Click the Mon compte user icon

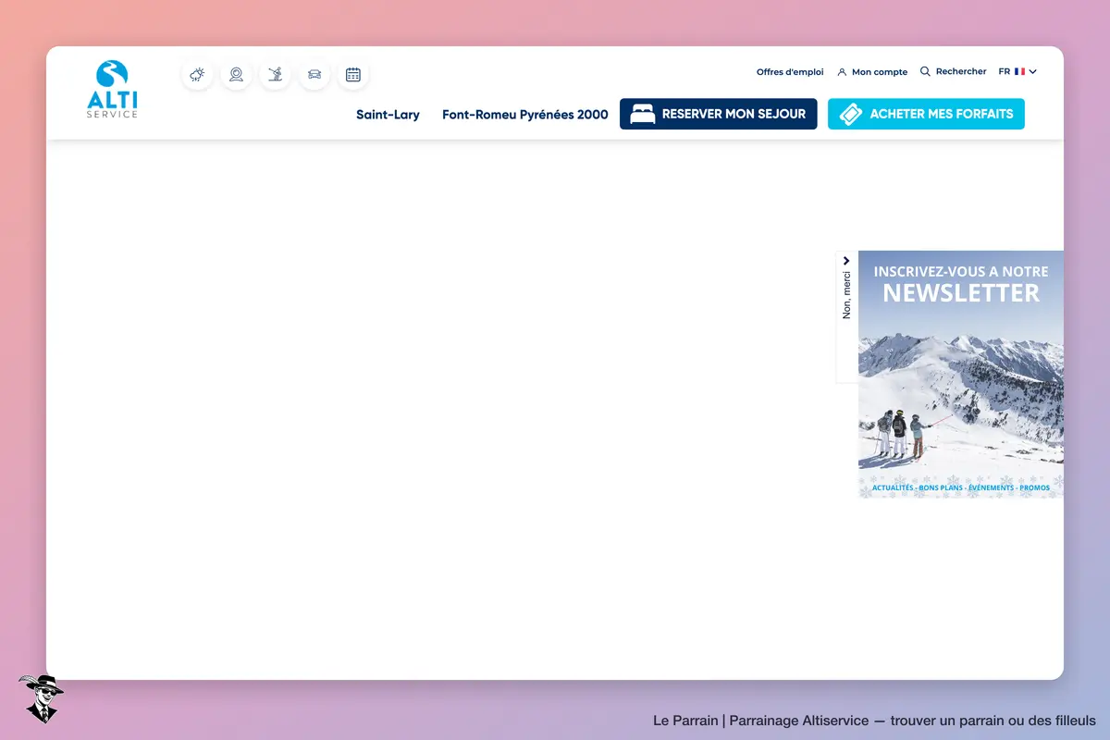coord(842,72)
